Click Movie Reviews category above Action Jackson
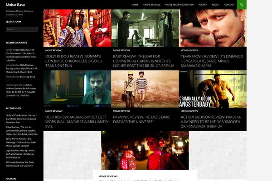 [x=189, y=111]
